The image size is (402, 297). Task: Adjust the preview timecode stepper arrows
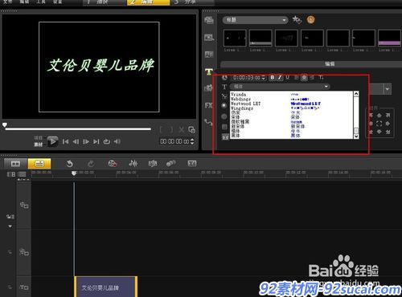[x=192, y=141]
